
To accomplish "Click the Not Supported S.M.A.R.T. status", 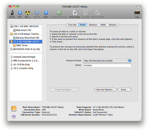I will pos(100,112).
